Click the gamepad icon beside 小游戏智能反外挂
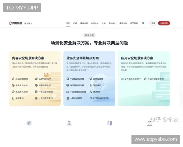Screen dimensions: 183x147 [x=68, y=92]
